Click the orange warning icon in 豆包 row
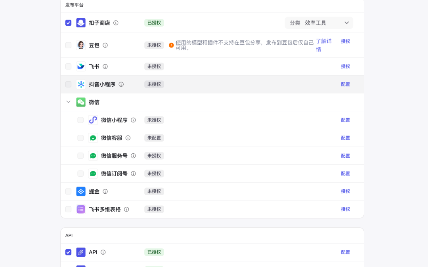The height and width of the screenshot is (267, 428). [x=171, y=45]
